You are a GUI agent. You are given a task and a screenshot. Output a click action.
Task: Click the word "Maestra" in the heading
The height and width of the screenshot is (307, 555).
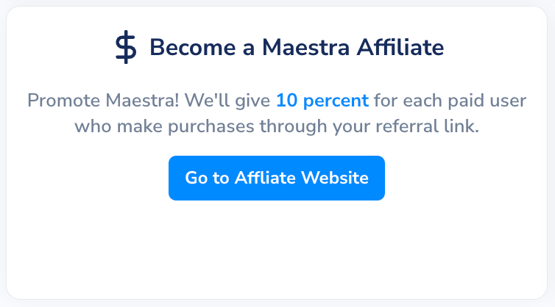click(298, 48)
